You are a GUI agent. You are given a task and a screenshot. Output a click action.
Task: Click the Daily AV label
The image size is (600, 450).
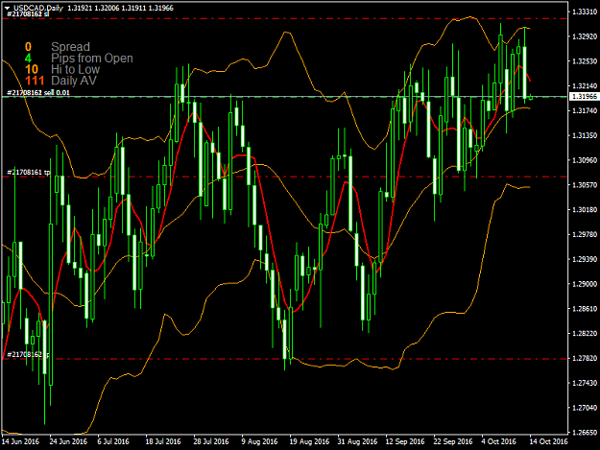(74, 81)
